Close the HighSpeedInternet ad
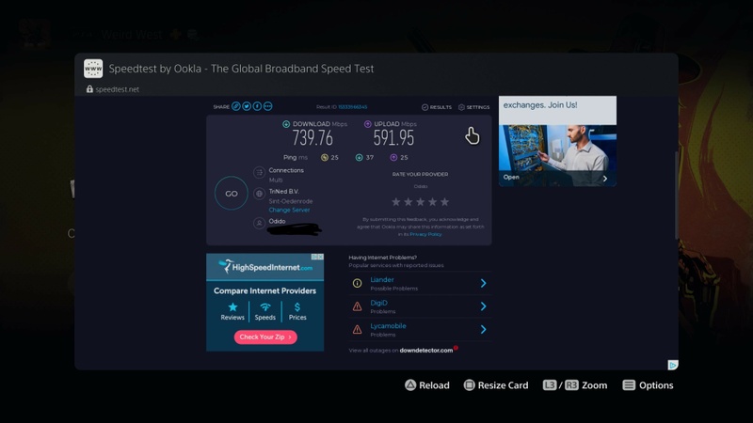Viewport: 753px width, 423px height. pyautogui.click(x=320, y=257)
